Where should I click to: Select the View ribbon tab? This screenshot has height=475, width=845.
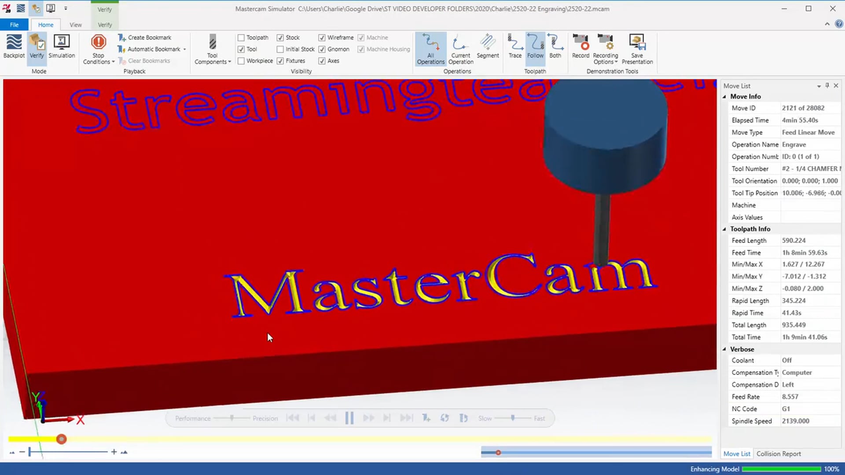[x=76, y=25]
